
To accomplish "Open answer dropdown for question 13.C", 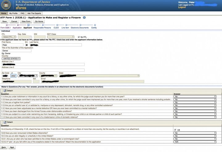I will tap(195, 136).
